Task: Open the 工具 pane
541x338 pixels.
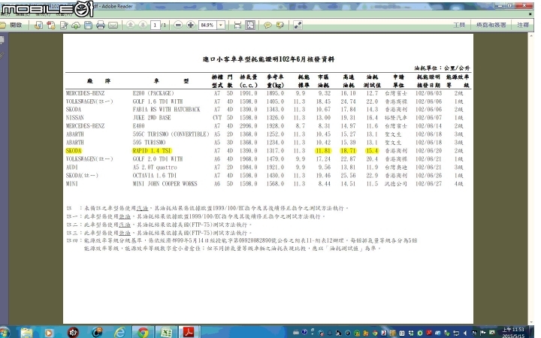Action: [x=459, y=25]
